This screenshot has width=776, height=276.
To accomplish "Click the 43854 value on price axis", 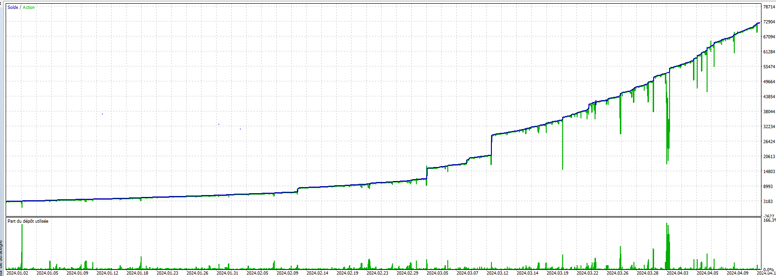I will pyautogui.click(x=769, y=97).
